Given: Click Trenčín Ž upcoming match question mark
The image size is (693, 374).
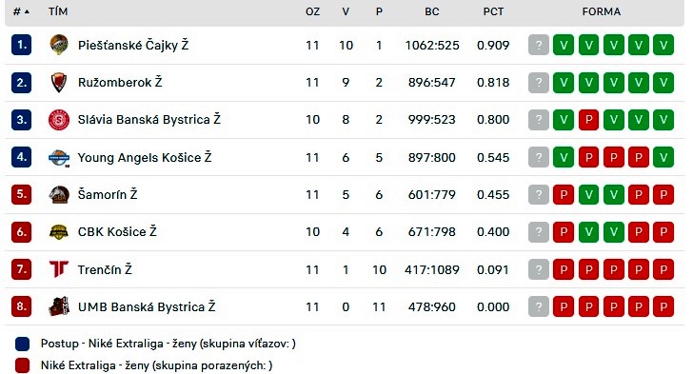Looking at the screenshot, I should tap(539, 269).
